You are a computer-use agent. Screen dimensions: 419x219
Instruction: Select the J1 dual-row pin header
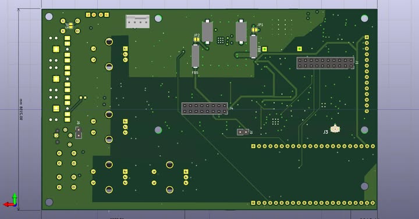pyautogui.click(x=325, y=63)
